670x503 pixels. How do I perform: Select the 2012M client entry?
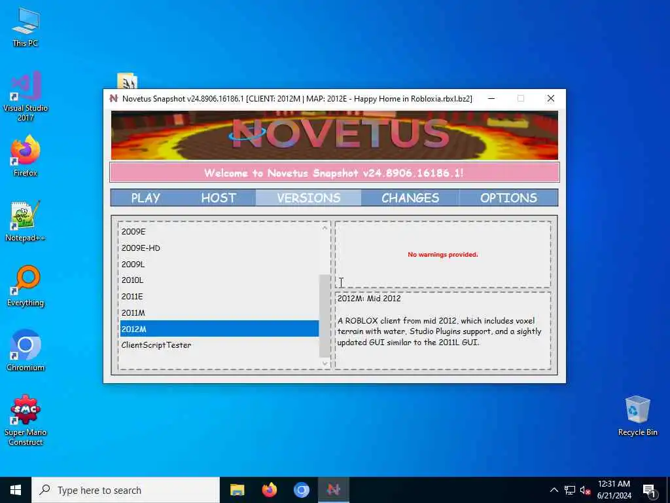219,329
